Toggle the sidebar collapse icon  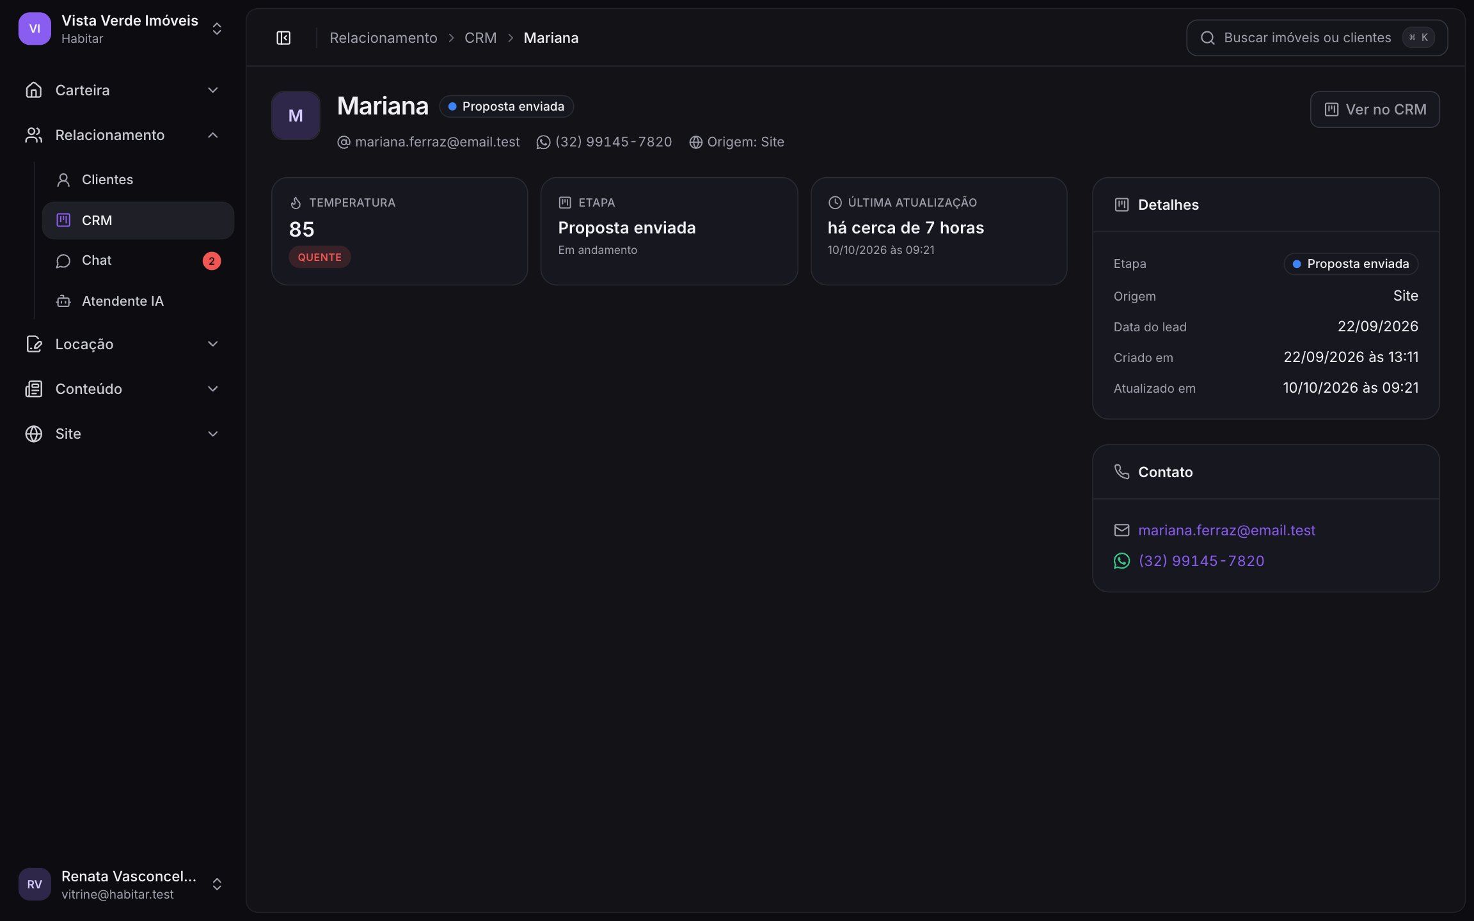[283, 38]
